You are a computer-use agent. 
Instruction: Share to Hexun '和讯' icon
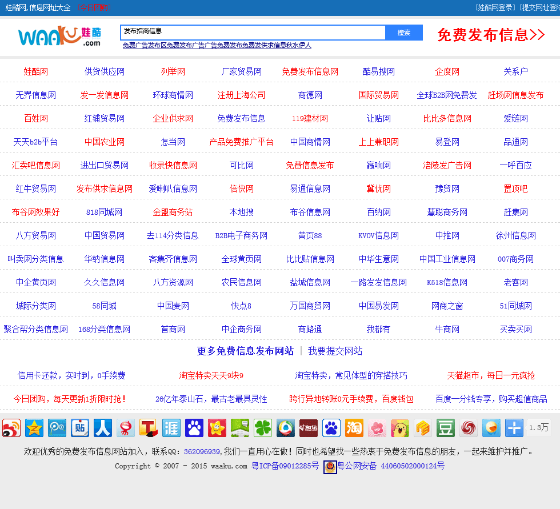[309, 428]
